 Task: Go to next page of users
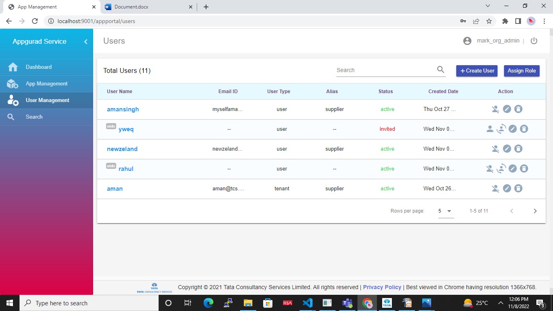tap(535, 211)
